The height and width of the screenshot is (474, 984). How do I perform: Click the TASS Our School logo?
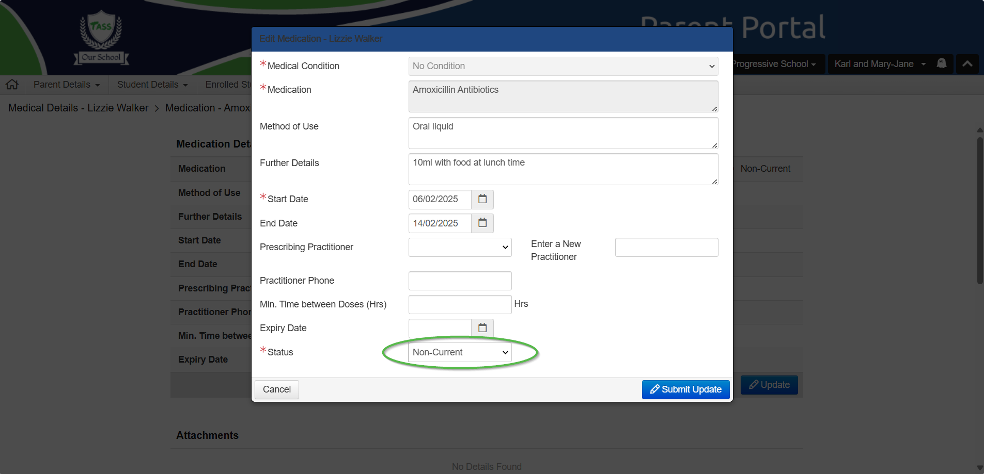tap(101, 37)
